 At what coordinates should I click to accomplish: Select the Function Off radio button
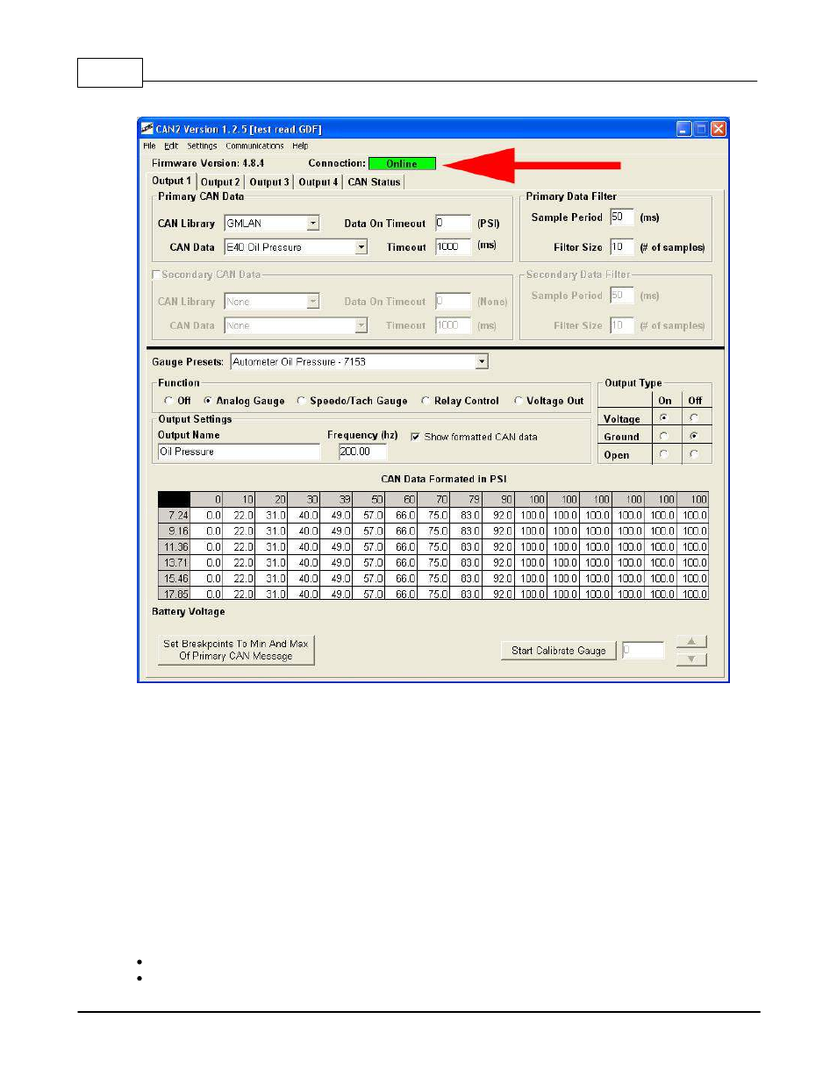pos(168,401)
